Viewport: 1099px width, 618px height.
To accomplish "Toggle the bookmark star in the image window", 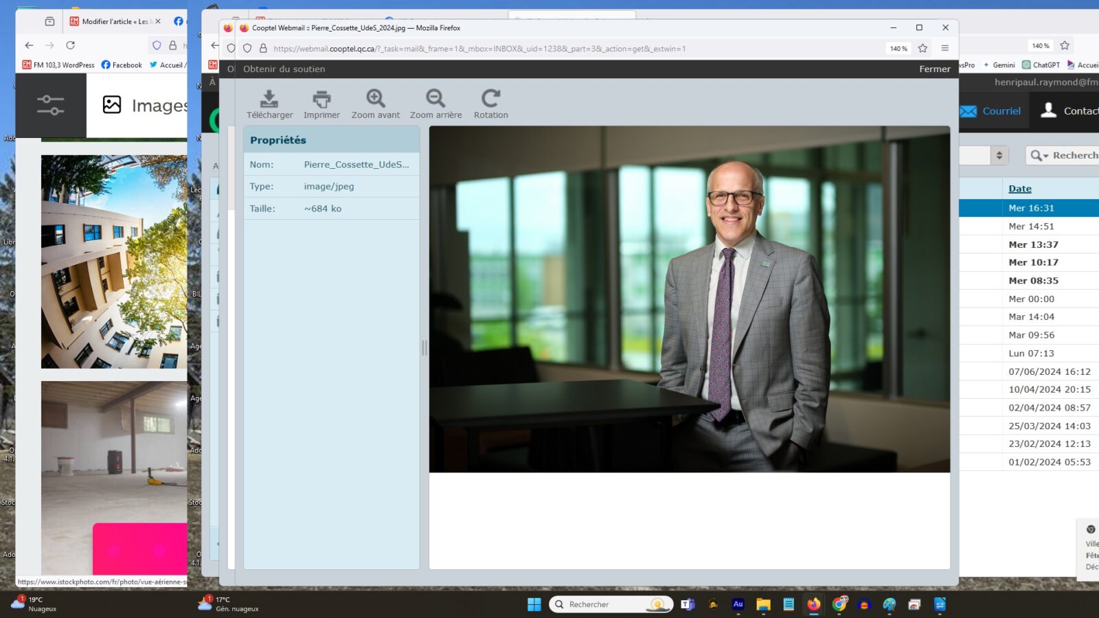I will click(922, 48).
